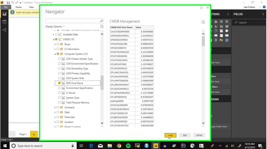The height and width of the screenshot is (149, 267).
Task: Click tree list scroll down arrow
Action: pos(102,123)
